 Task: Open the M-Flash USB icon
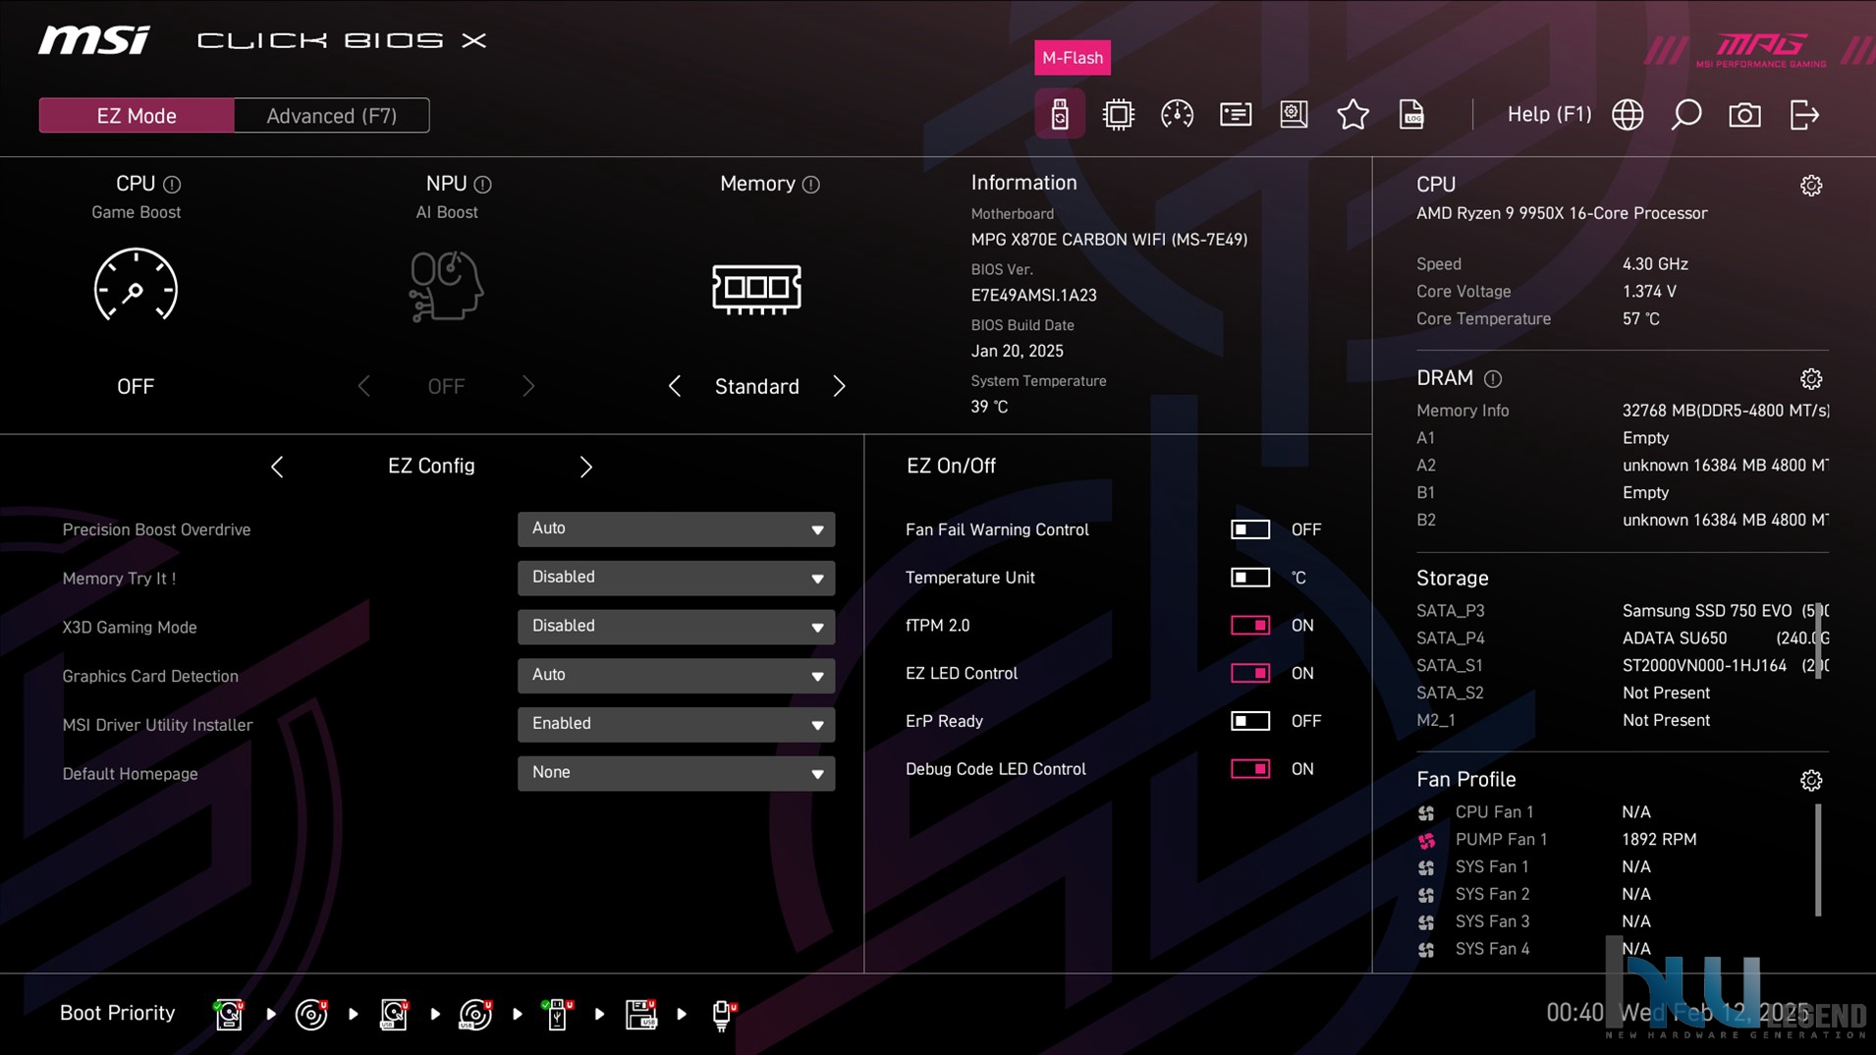[1059, 115]
